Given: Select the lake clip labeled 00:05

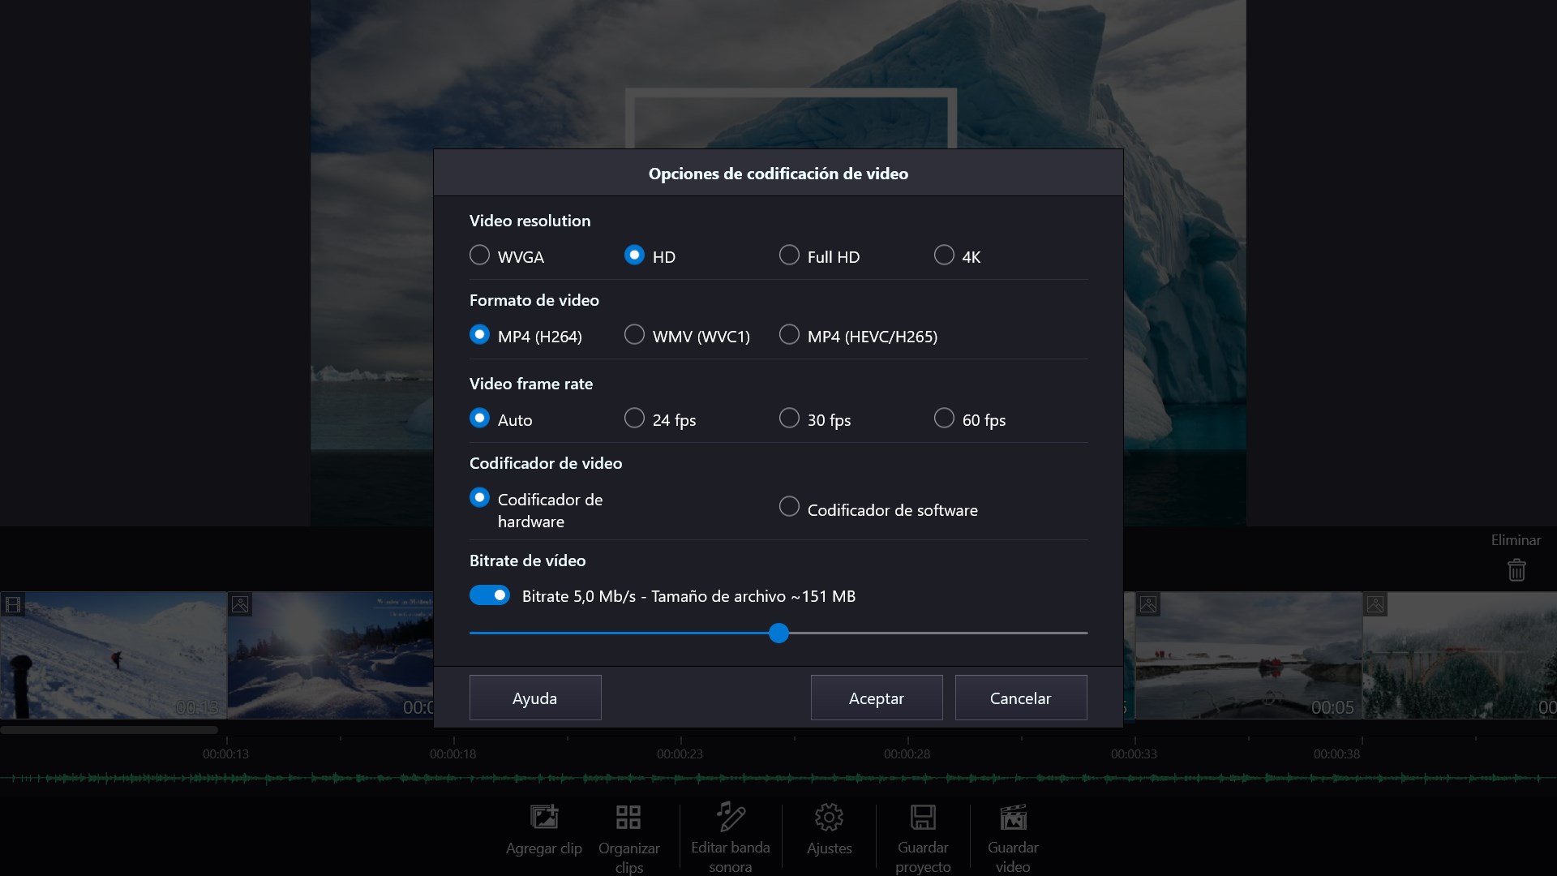Looking at the screenshot, I should [x=1249, y=655].
